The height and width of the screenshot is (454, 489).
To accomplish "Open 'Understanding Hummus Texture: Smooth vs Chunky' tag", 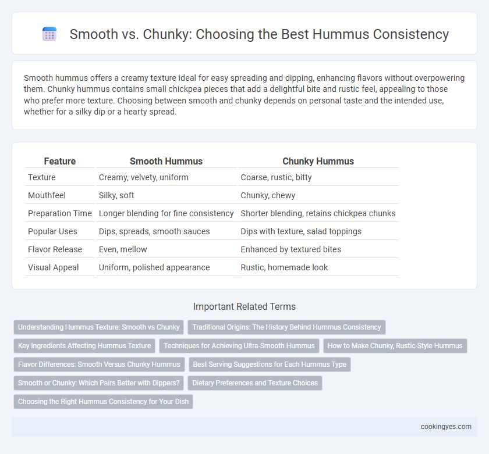I will [x=98, y=327].
